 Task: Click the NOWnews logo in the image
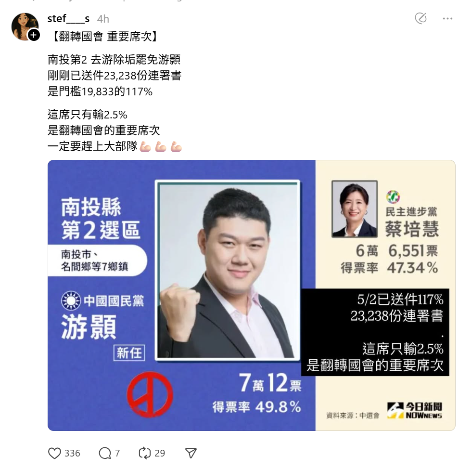(415, 410)
